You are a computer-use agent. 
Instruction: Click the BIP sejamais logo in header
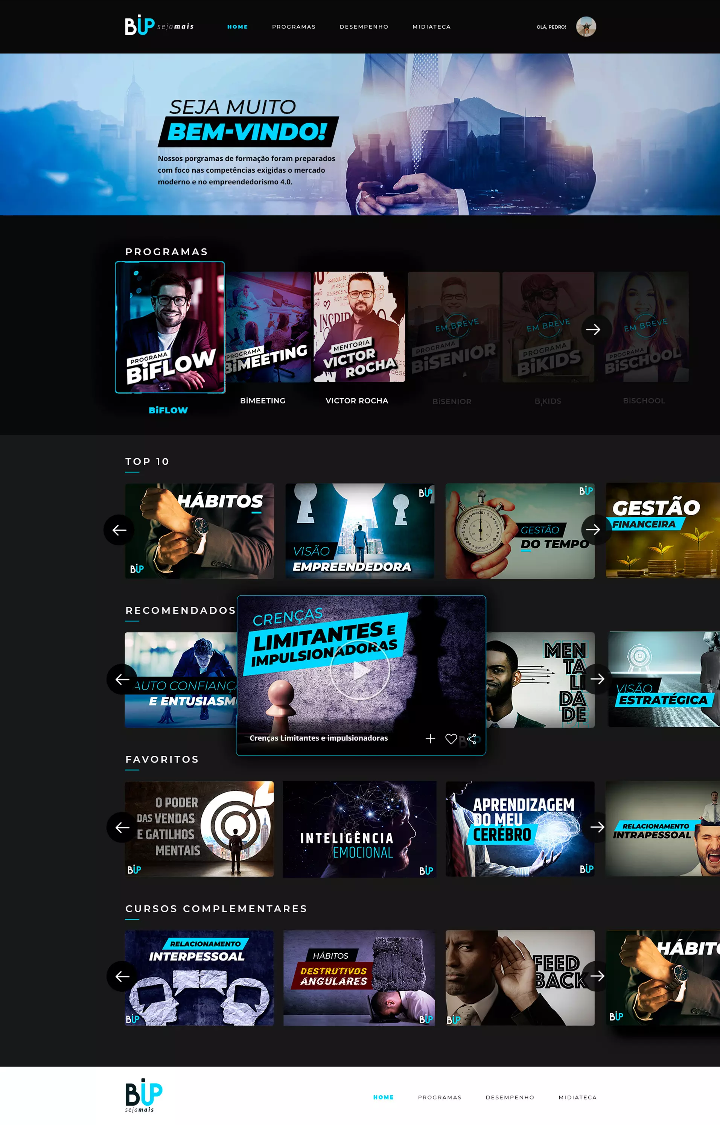point(159,26)
